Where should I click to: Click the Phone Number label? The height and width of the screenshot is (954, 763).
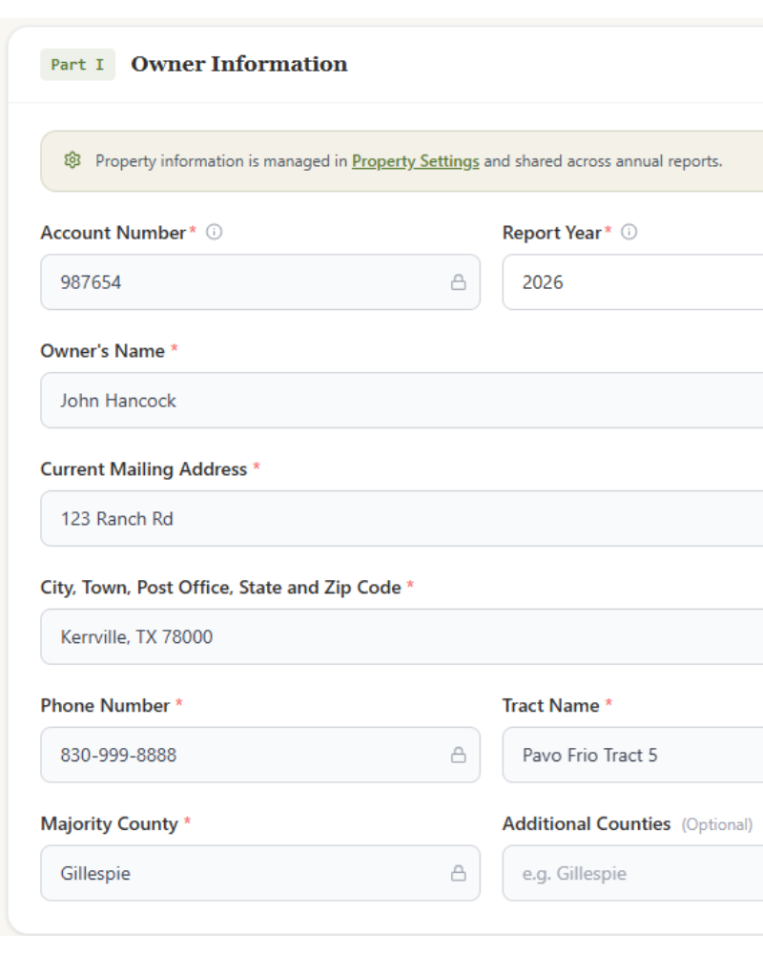point(105,705)
